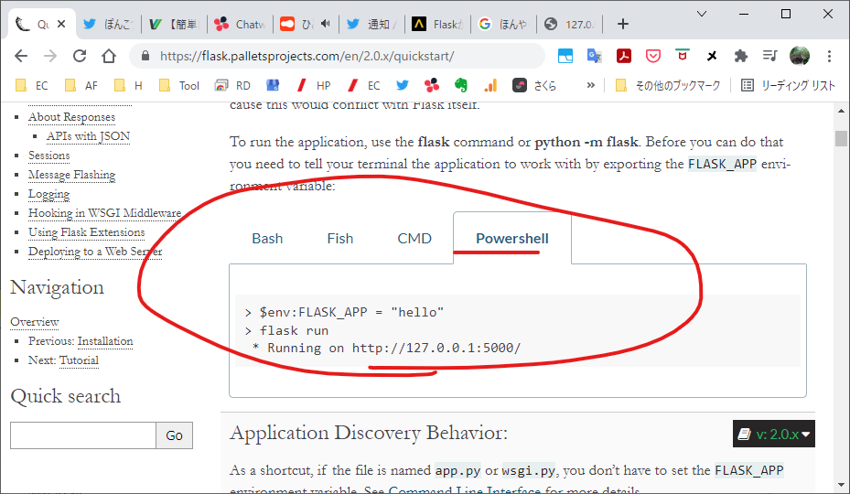850x494 pixels.
Task: Click the Google Translate extension icon
Action: click(x=595, y=56)
